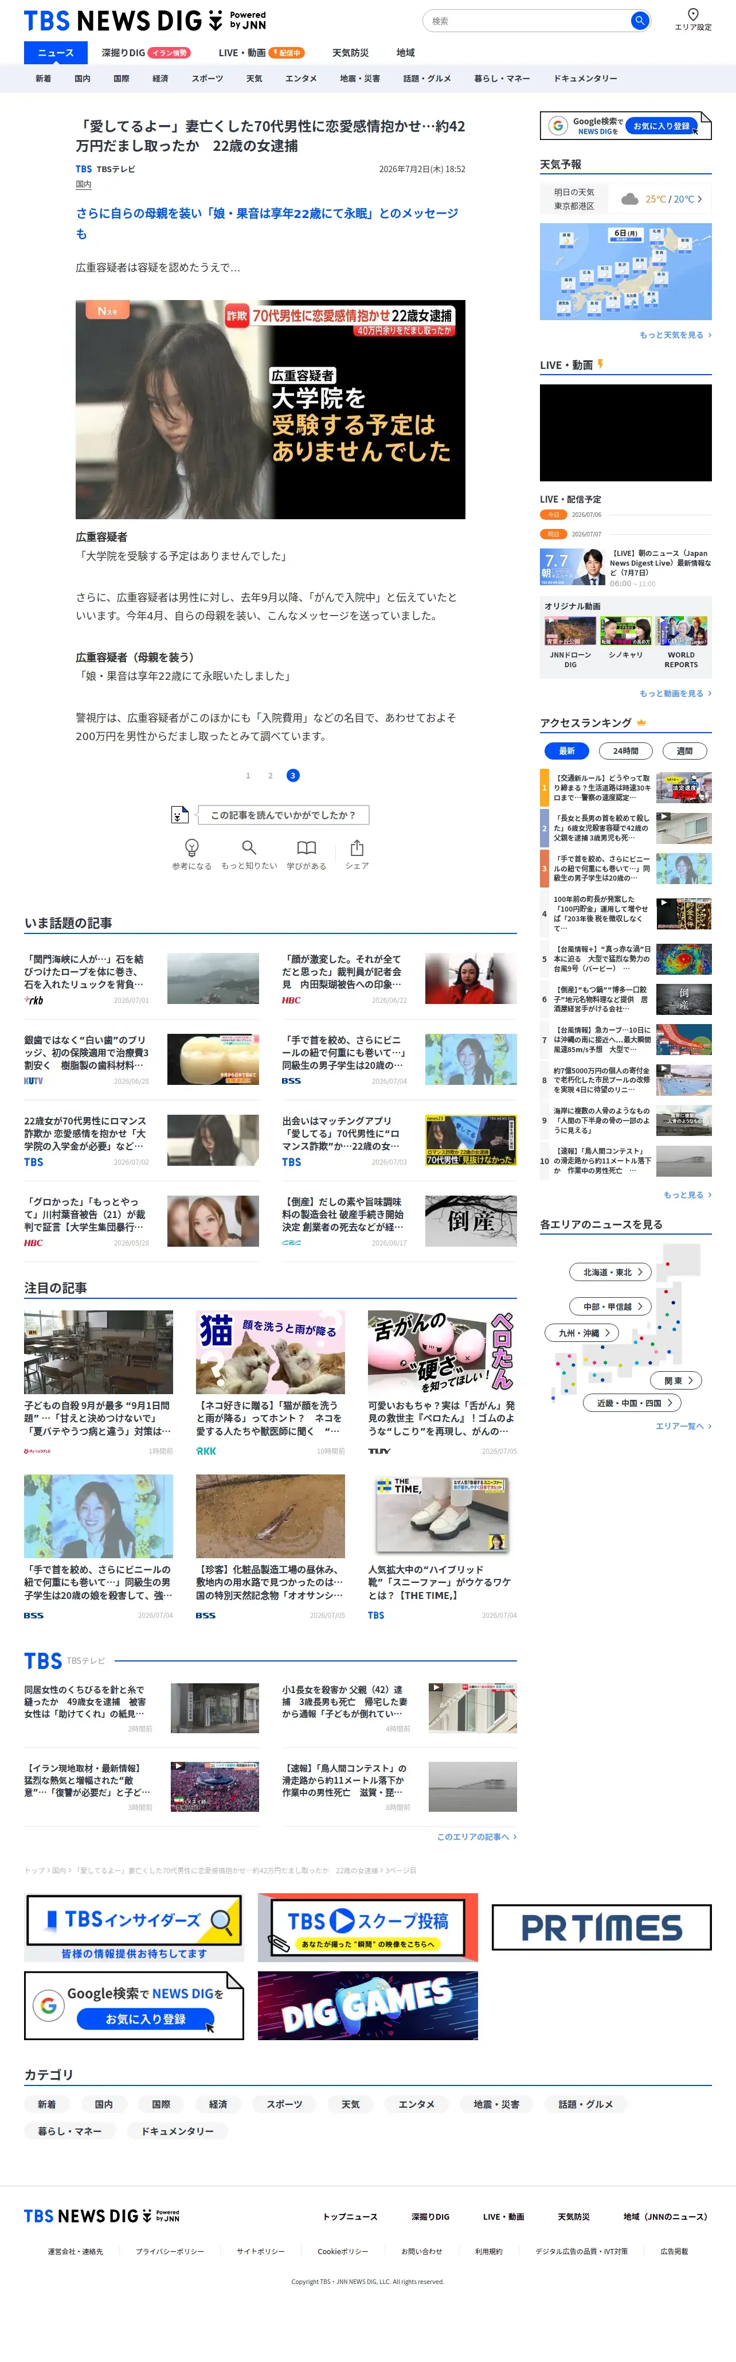Open the Google お気に入り登録 banner in the sidebar
Screen dimensions: 736x2362
coord(625,126)
